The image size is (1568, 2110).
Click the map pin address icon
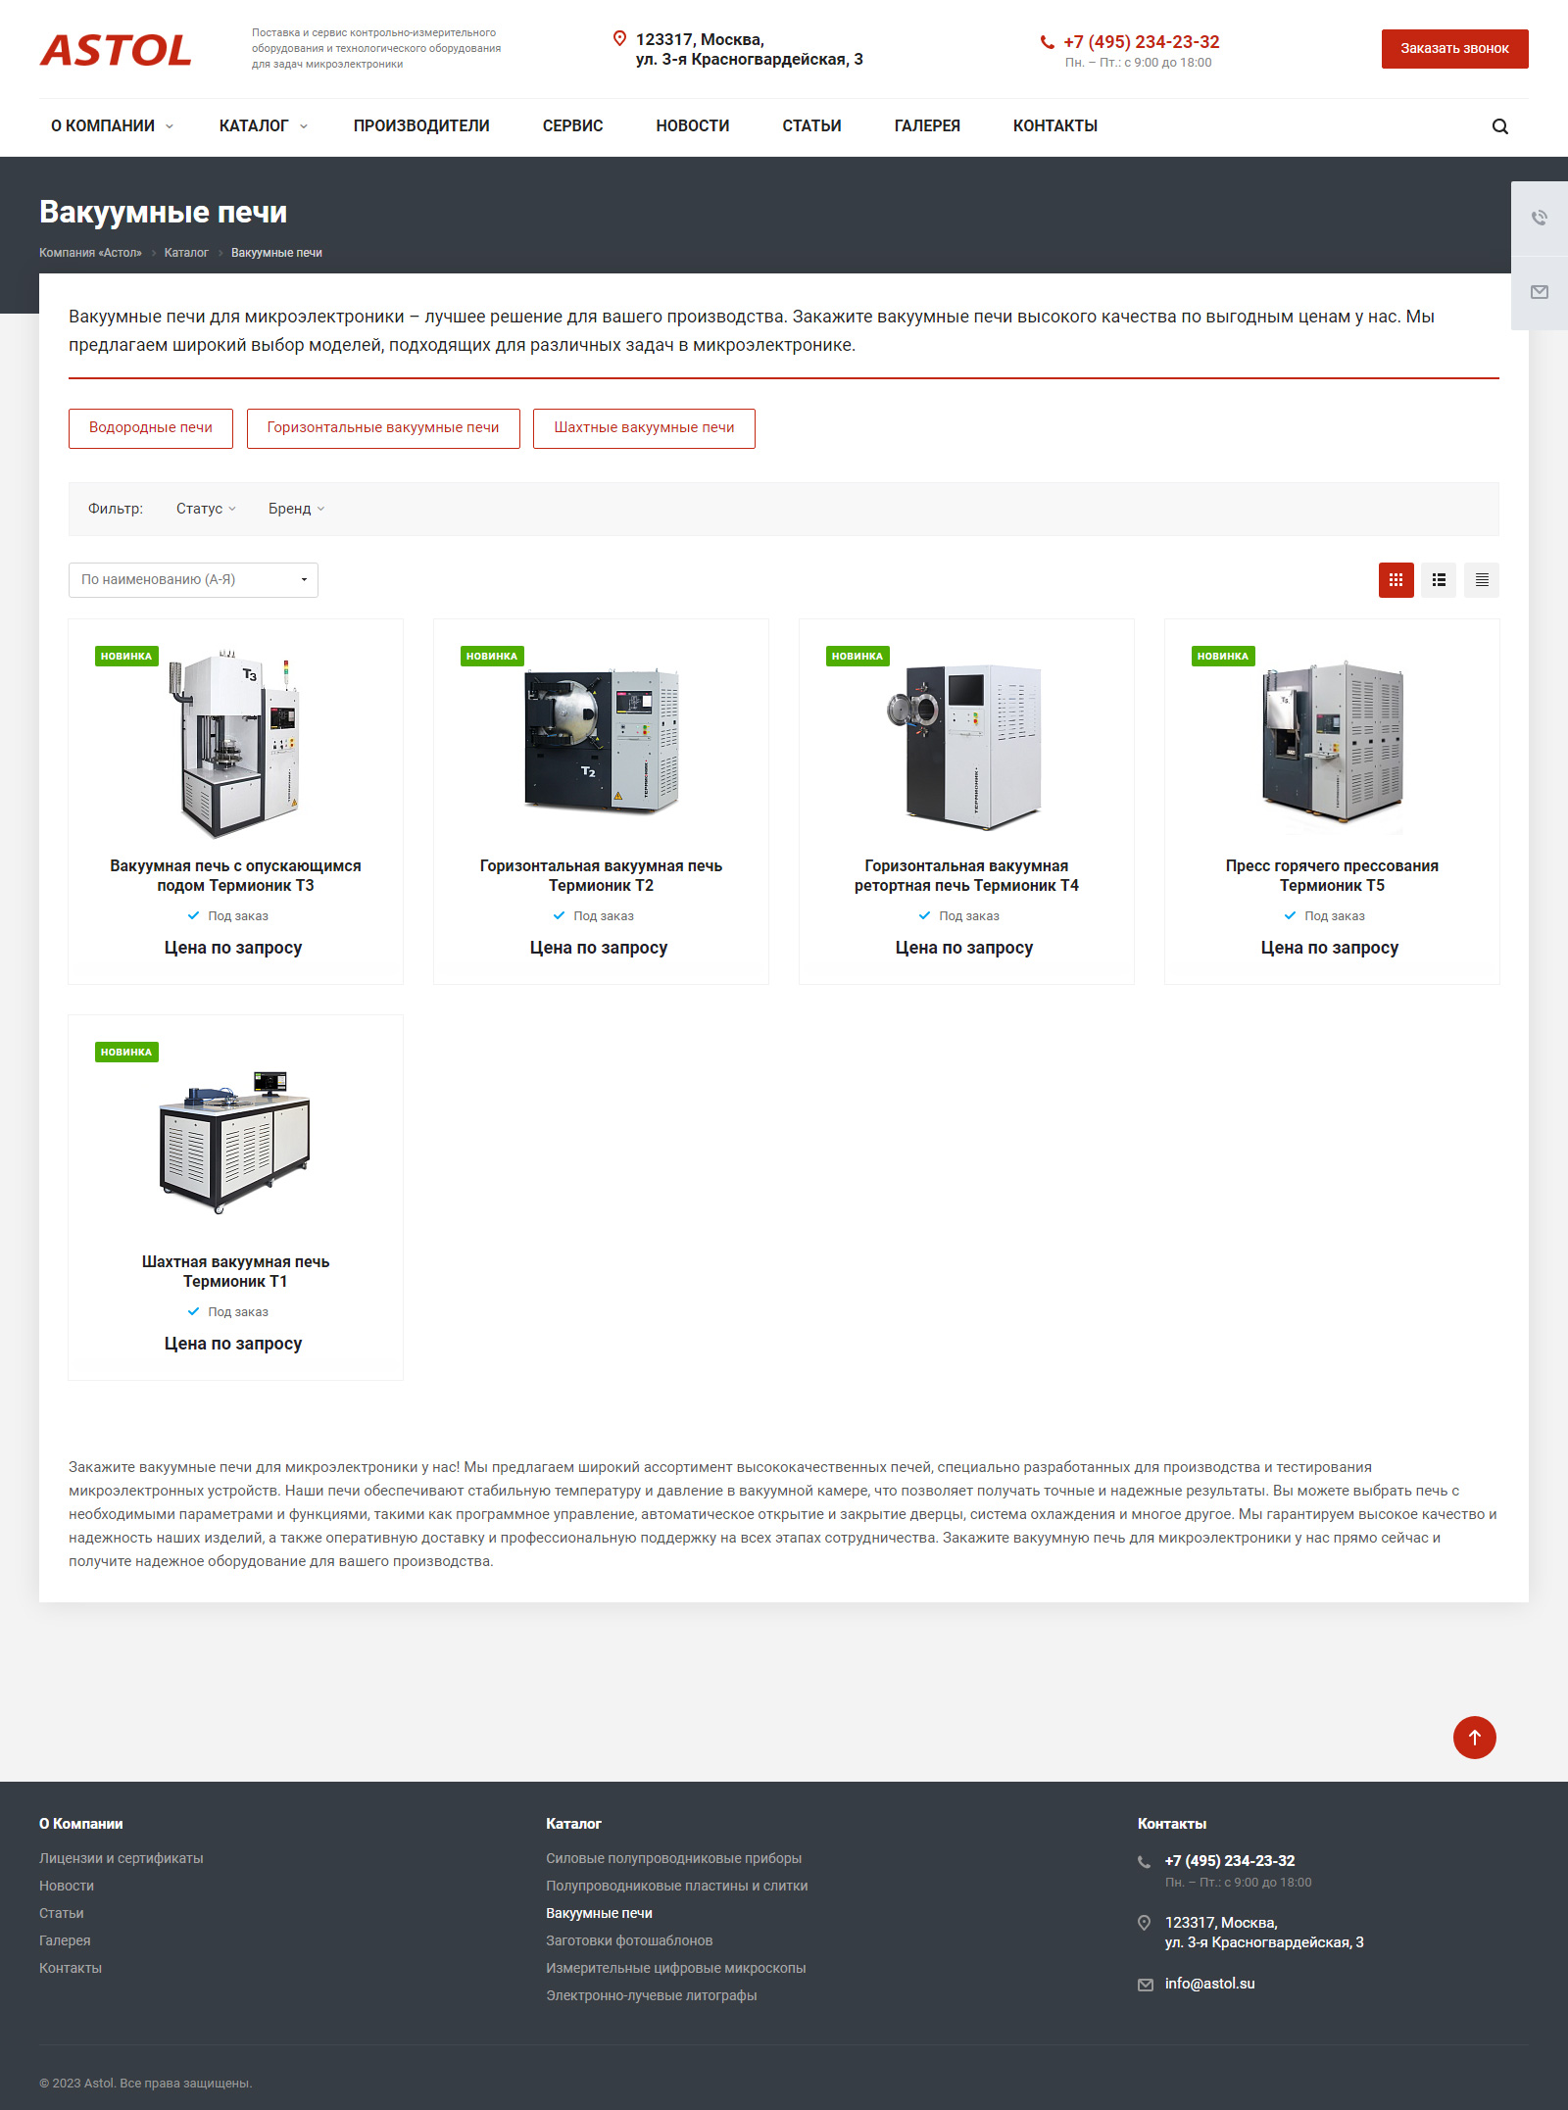click(619, 39)
